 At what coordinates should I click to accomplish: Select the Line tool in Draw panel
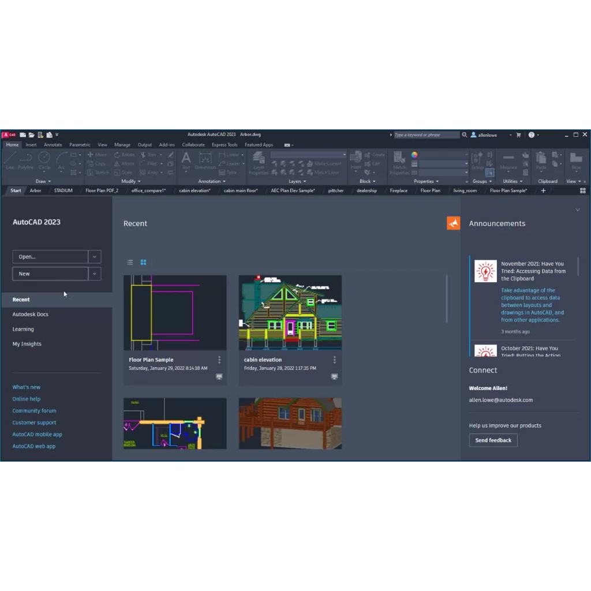pyautogui.click(x=10, y=161)
